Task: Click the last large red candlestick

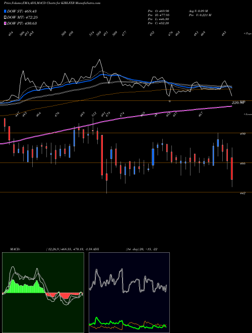Action: point(232,169)
